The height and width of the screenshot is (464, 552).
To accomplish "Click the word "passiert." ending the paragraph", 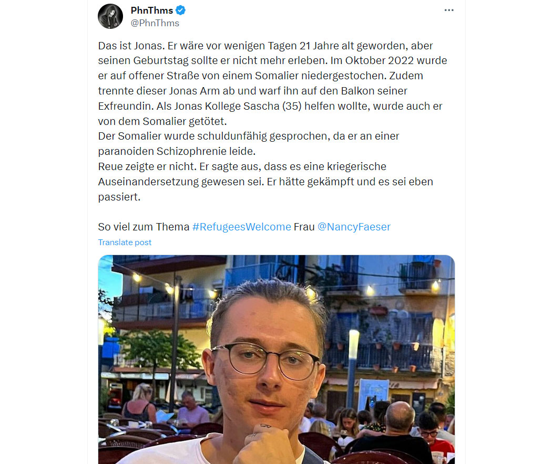I will pyautogui.click(x=119, y=197).
